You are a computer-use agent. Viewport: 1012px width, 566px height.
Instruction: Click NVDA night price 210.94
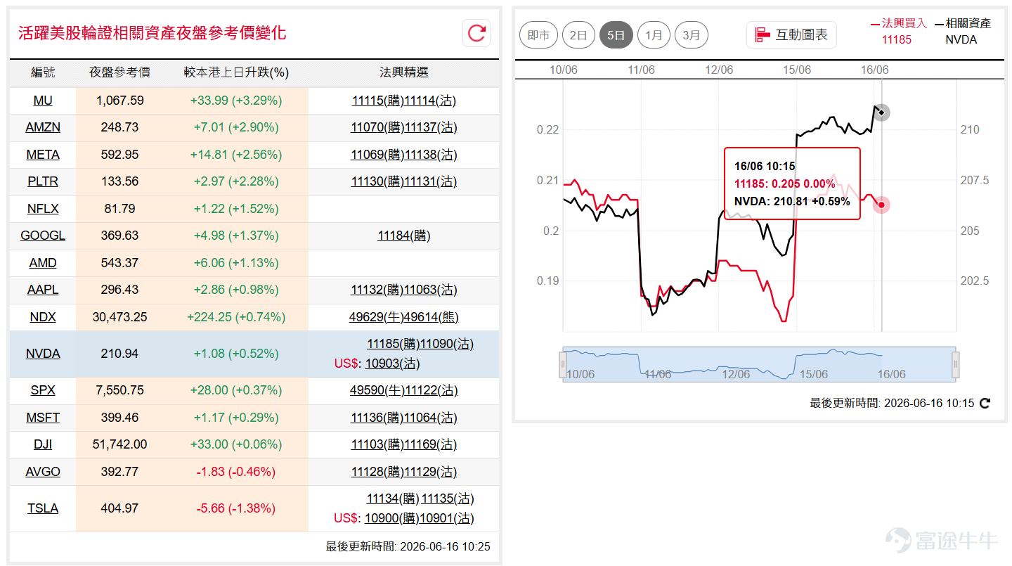coord(120,354)
